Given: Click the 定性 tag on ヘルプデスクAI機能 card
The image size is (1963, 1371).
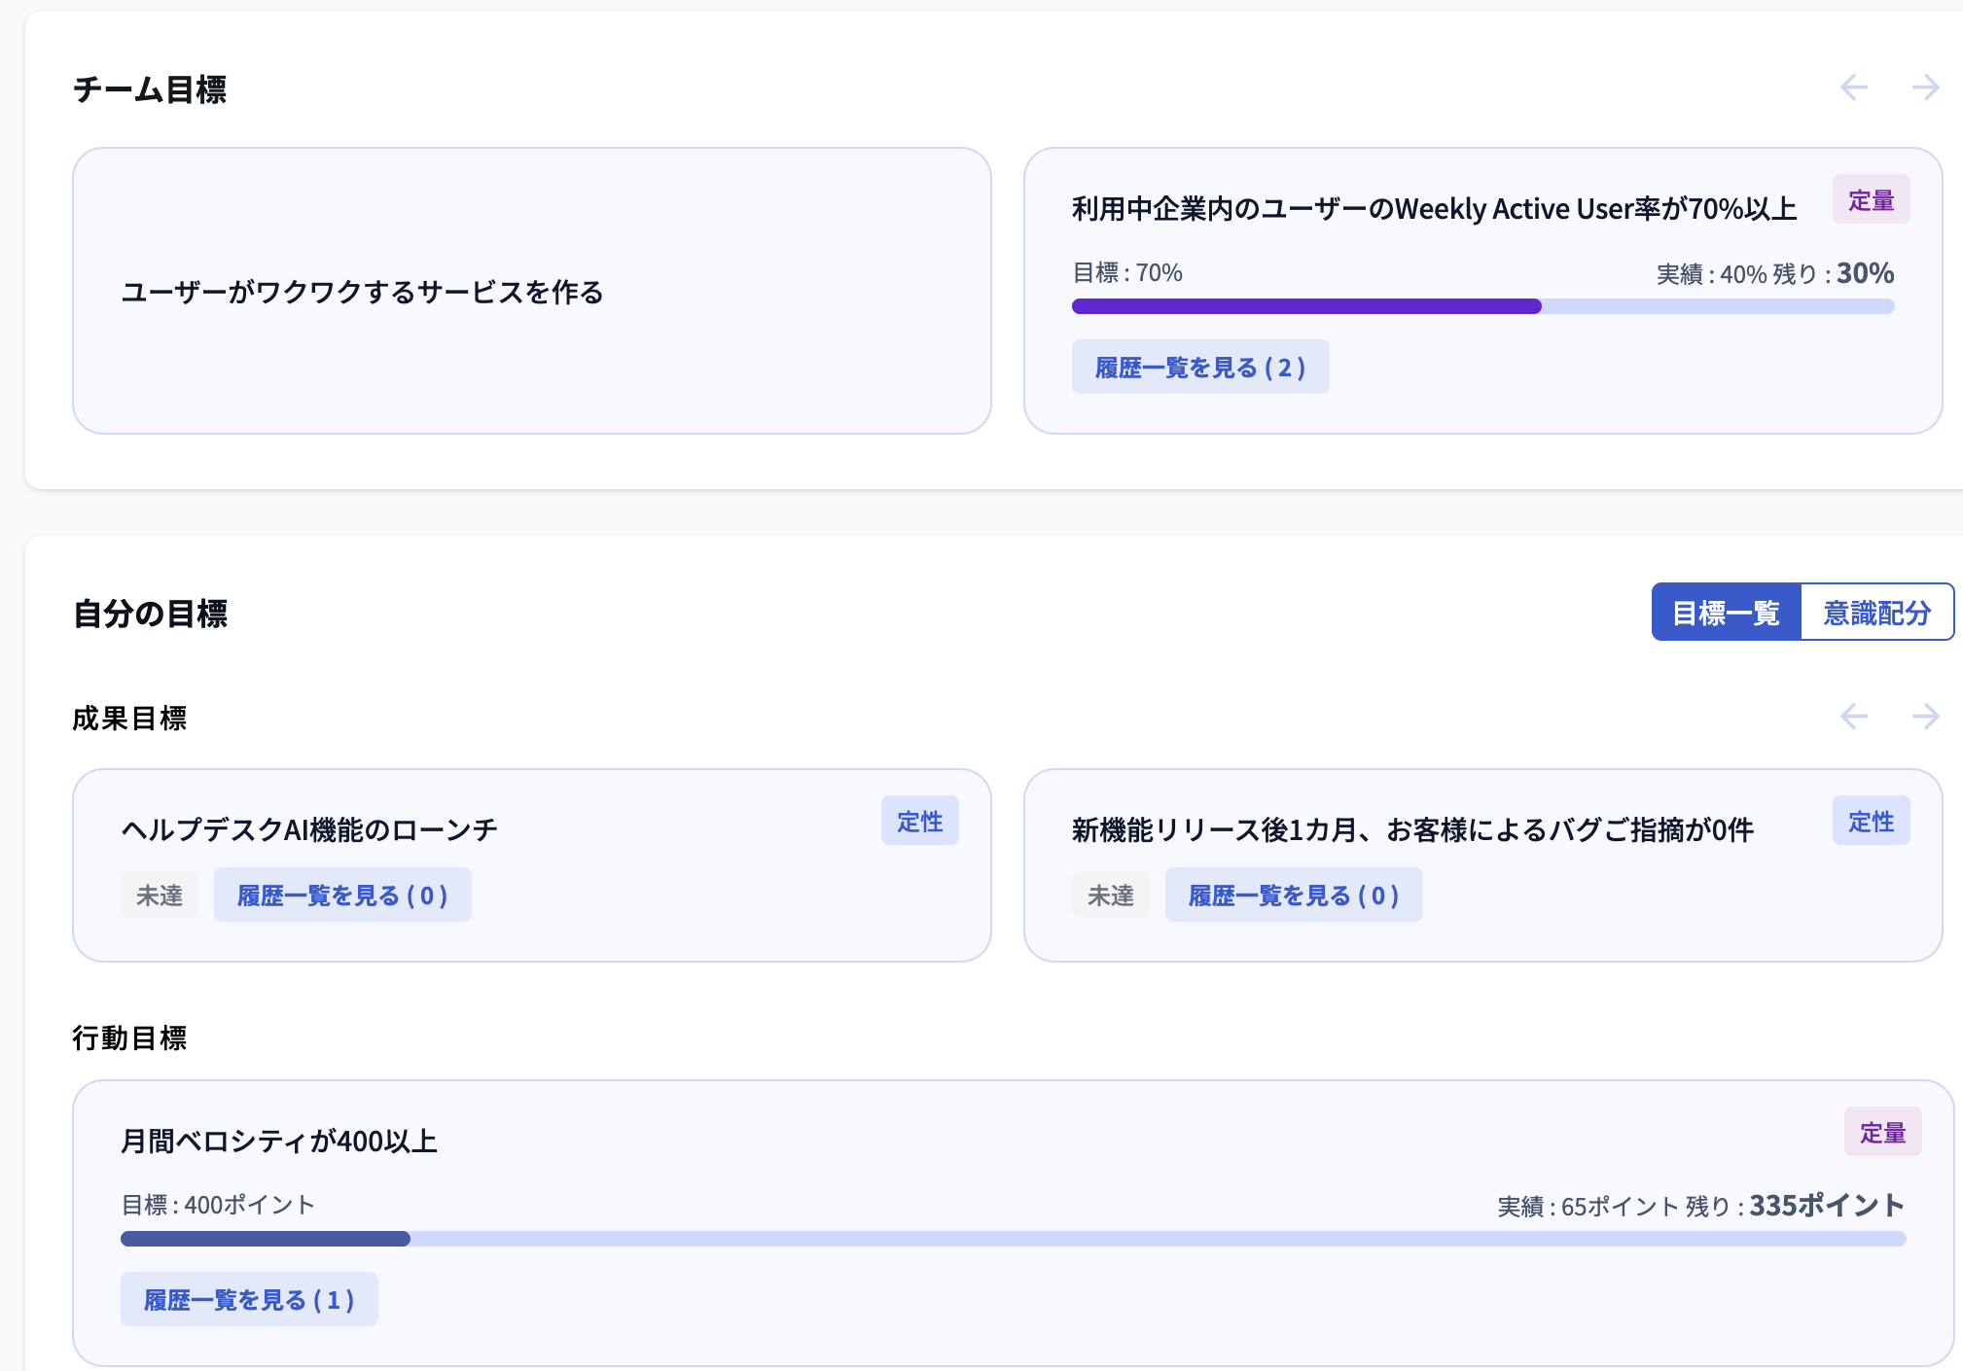Looking at the screenshot, I should [x=920, y=821].
